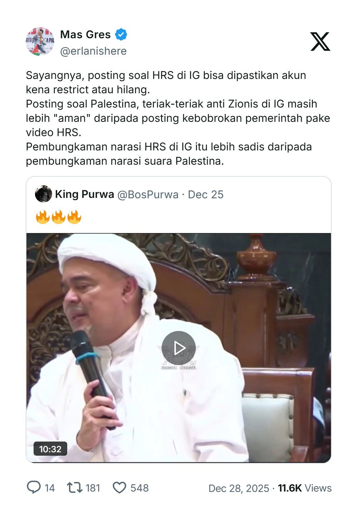The width and height of the screenshot is (356, 508).
Task: Click the 181 reposts count
Action: pos(93,488)
